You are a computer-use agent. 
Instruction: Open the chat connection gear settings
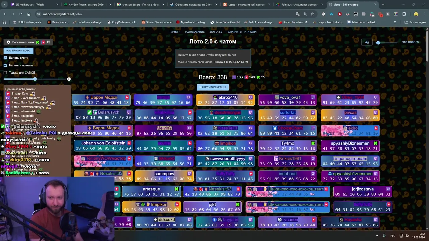coord(9,42)
